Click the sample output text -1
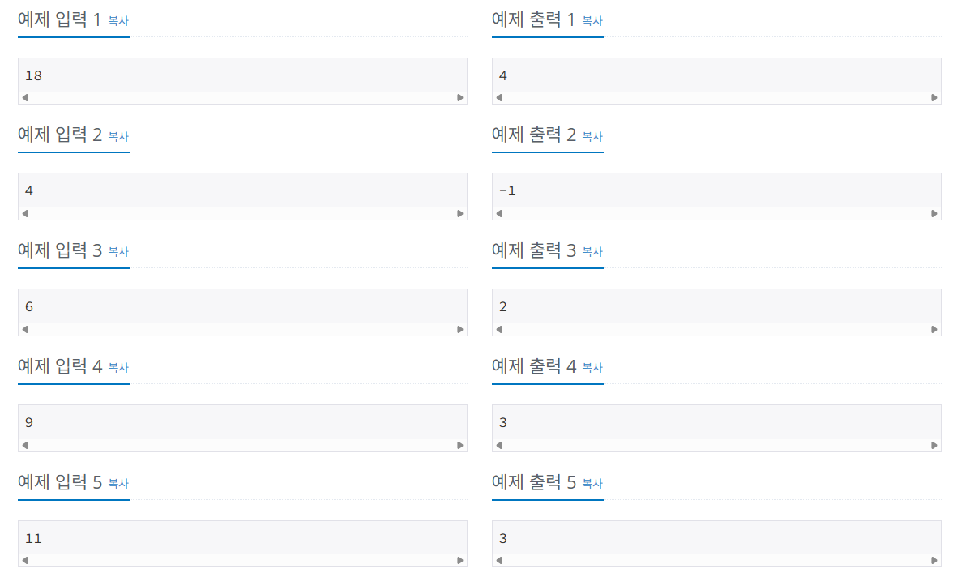The width and height of the screenshot is (957, 577). click(507, 191)
